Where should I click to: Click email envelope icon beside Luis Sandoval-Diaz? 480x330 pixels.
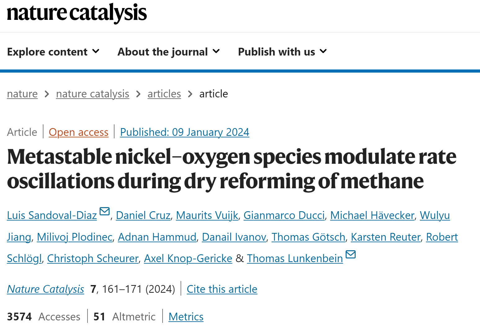[105, 211]
